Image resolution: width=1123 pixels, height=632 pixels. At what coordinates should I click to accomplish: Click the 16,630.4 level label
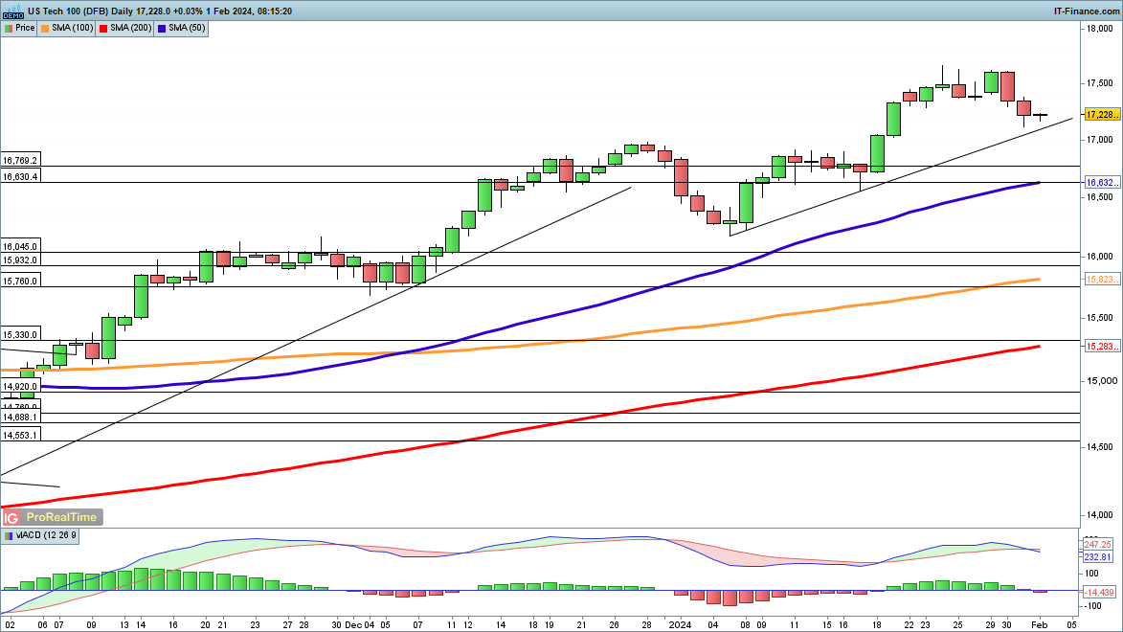[x=20, y=176]
